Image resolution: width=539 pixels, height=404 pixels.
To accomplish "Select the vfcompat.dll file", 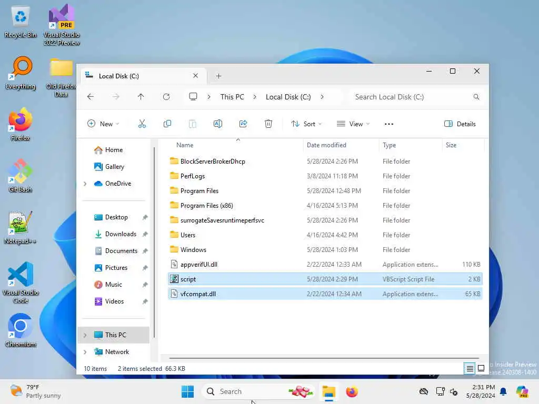I will click(325, 294).
